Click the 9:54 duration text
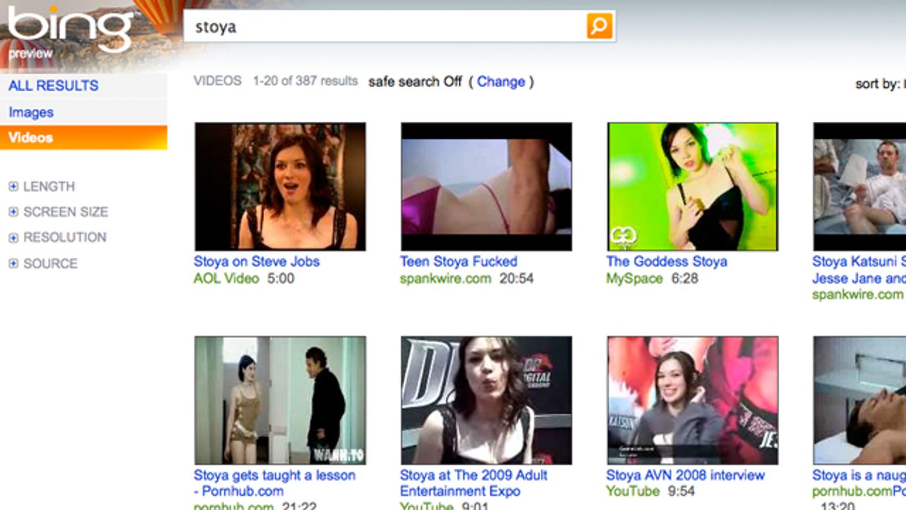Image resolution: width=906 pixels, height=510 pixels. click(x=681, y=491)
